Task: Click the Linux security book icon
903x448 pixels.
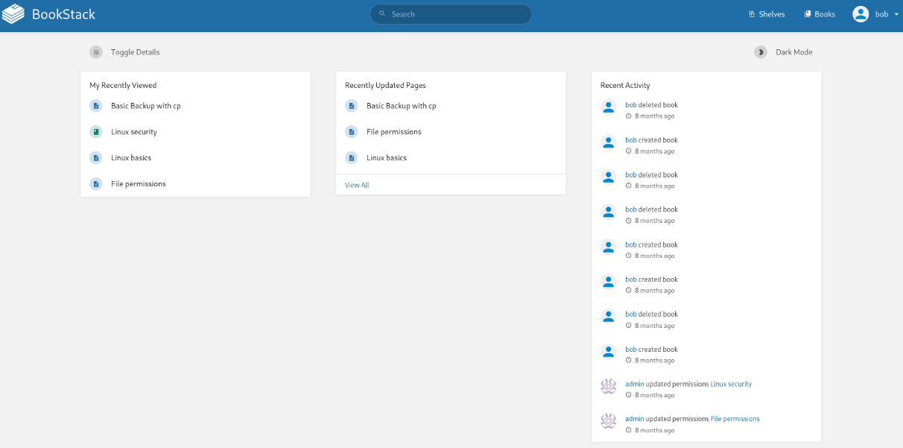Action: click(x=95, y=132)
